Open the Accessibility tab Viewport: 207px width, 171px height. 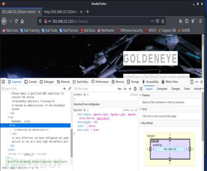click(x=150, y=82)
